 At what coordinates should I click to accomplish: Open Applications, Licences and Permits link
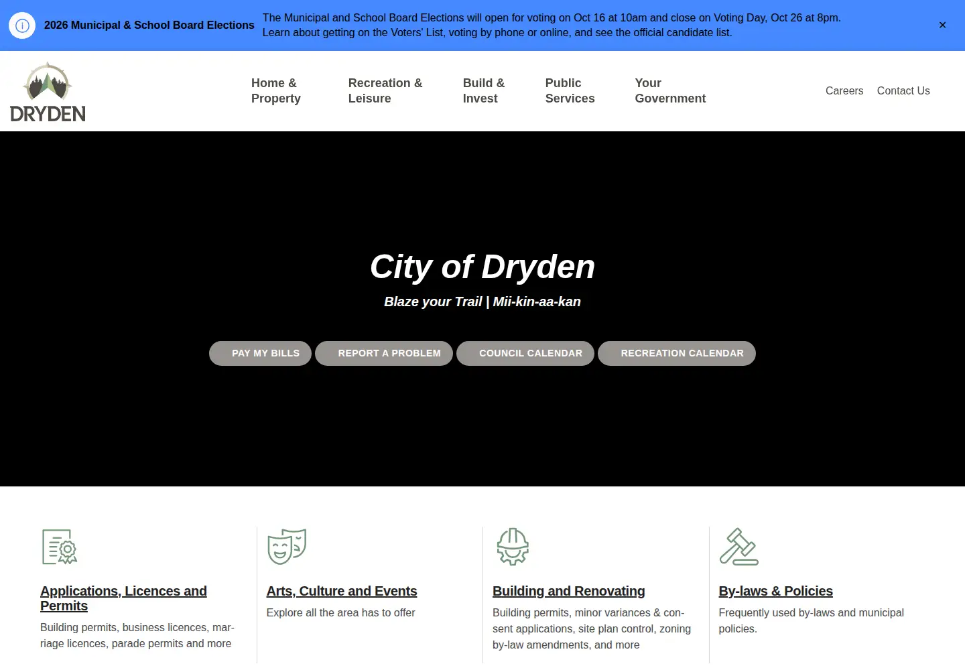tap(123, 598)
